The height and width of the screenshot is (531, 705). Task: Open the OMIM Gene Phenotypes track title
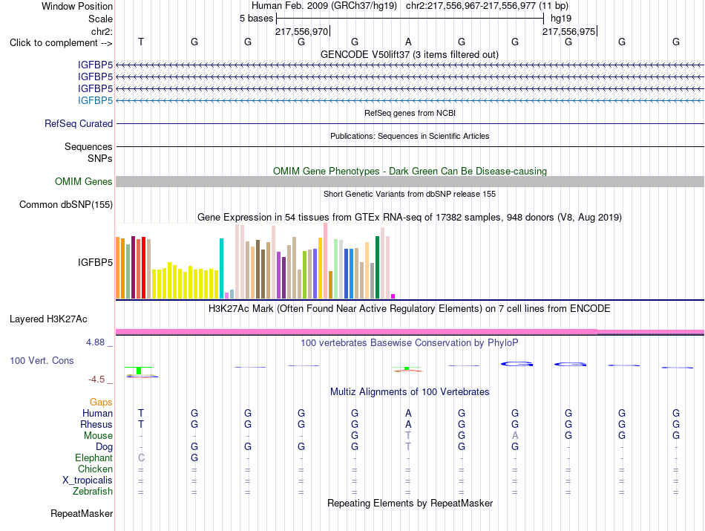click(x=410, y=171)
